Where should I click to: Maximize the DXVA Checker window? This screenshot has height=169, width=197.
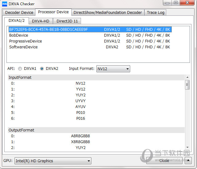176,3
